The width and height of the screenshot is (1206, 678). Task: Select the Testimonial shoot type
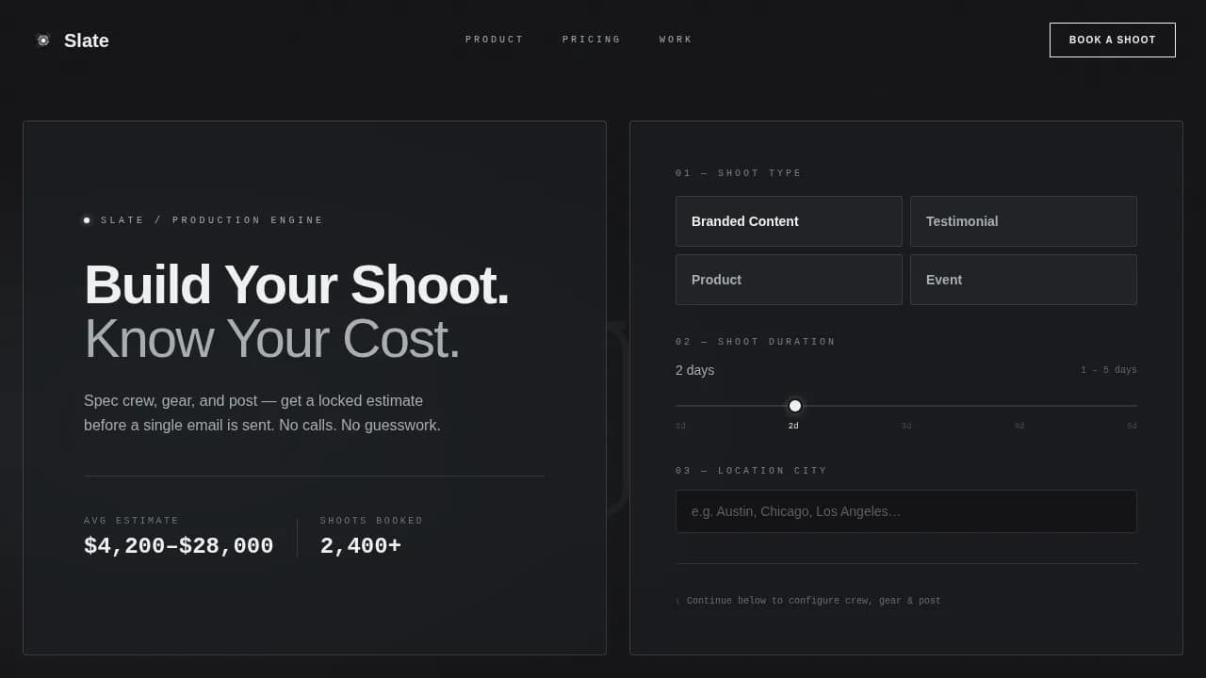[x=1023, y=221]
